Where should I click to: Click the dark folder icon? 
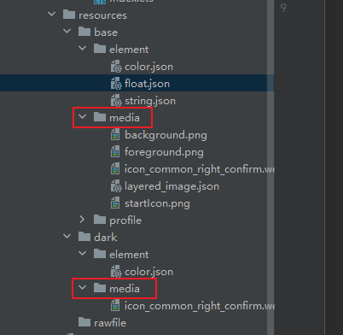tap(84, 237)
